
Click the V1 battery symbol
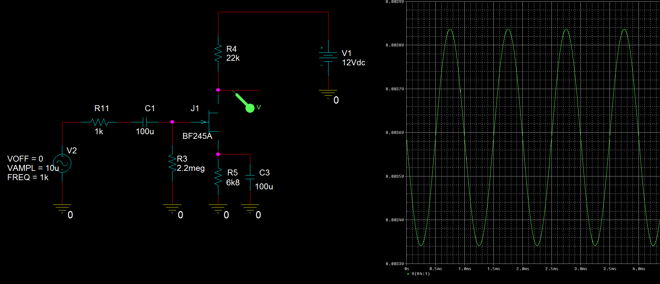pos(328,57)
